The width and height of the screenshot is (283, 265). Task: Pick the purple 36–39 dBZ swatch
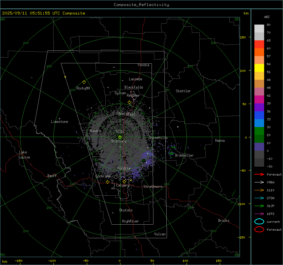259,107
